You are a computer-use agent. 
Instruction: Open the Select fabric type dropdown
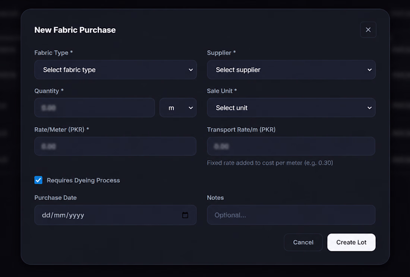[x=116, y=70]
